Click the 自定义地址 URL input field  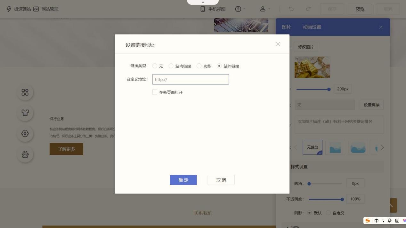(x=191, y=79)
